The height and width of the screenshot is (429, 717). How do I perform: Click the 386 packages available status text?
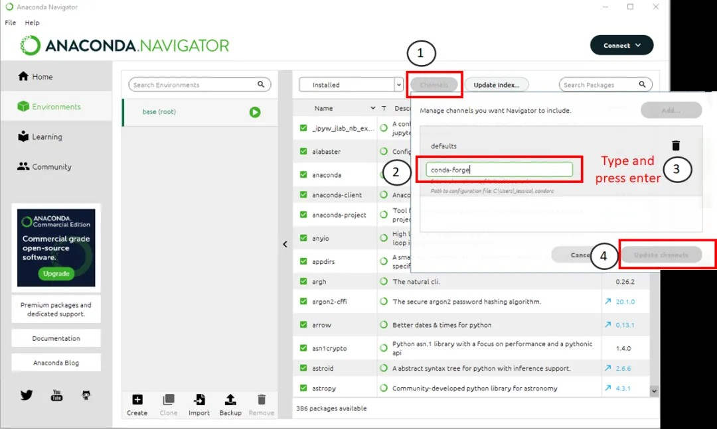tap(331, 408)
